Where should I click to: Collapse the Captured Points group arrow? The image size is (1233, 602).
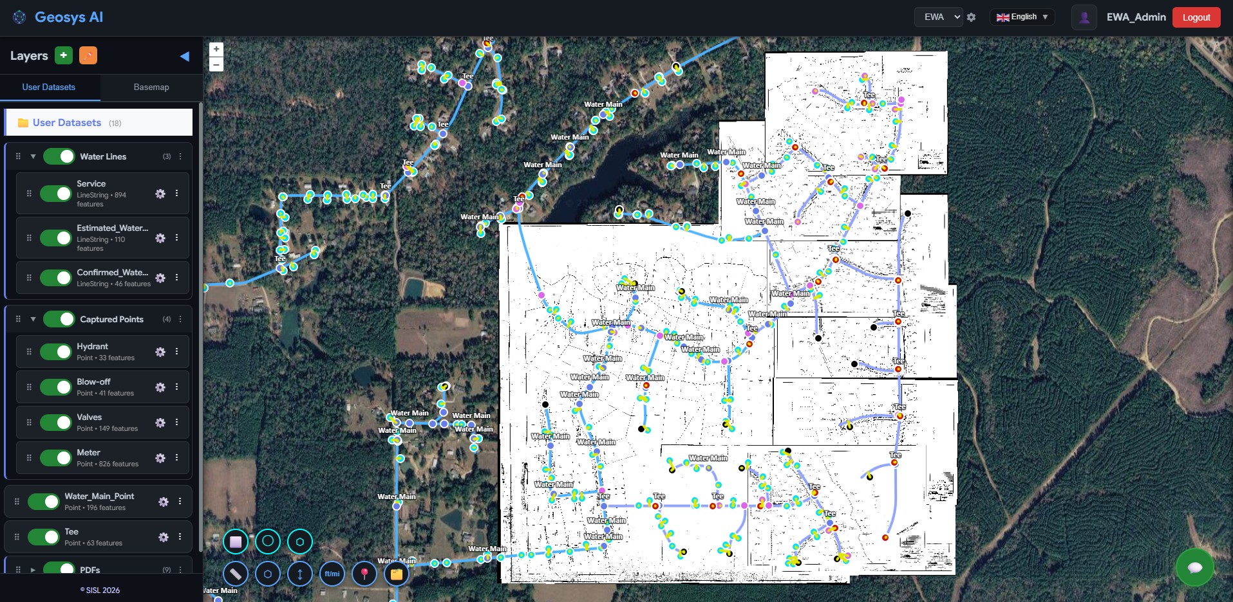coord(33,319)
